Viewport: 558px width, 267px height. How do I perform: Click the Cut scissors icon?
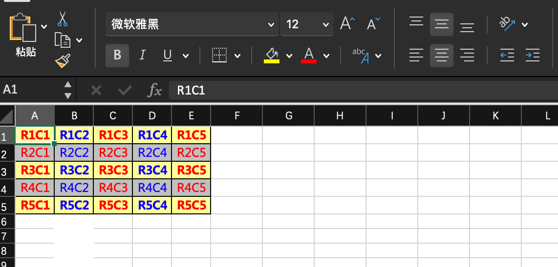tap(62, 19)
